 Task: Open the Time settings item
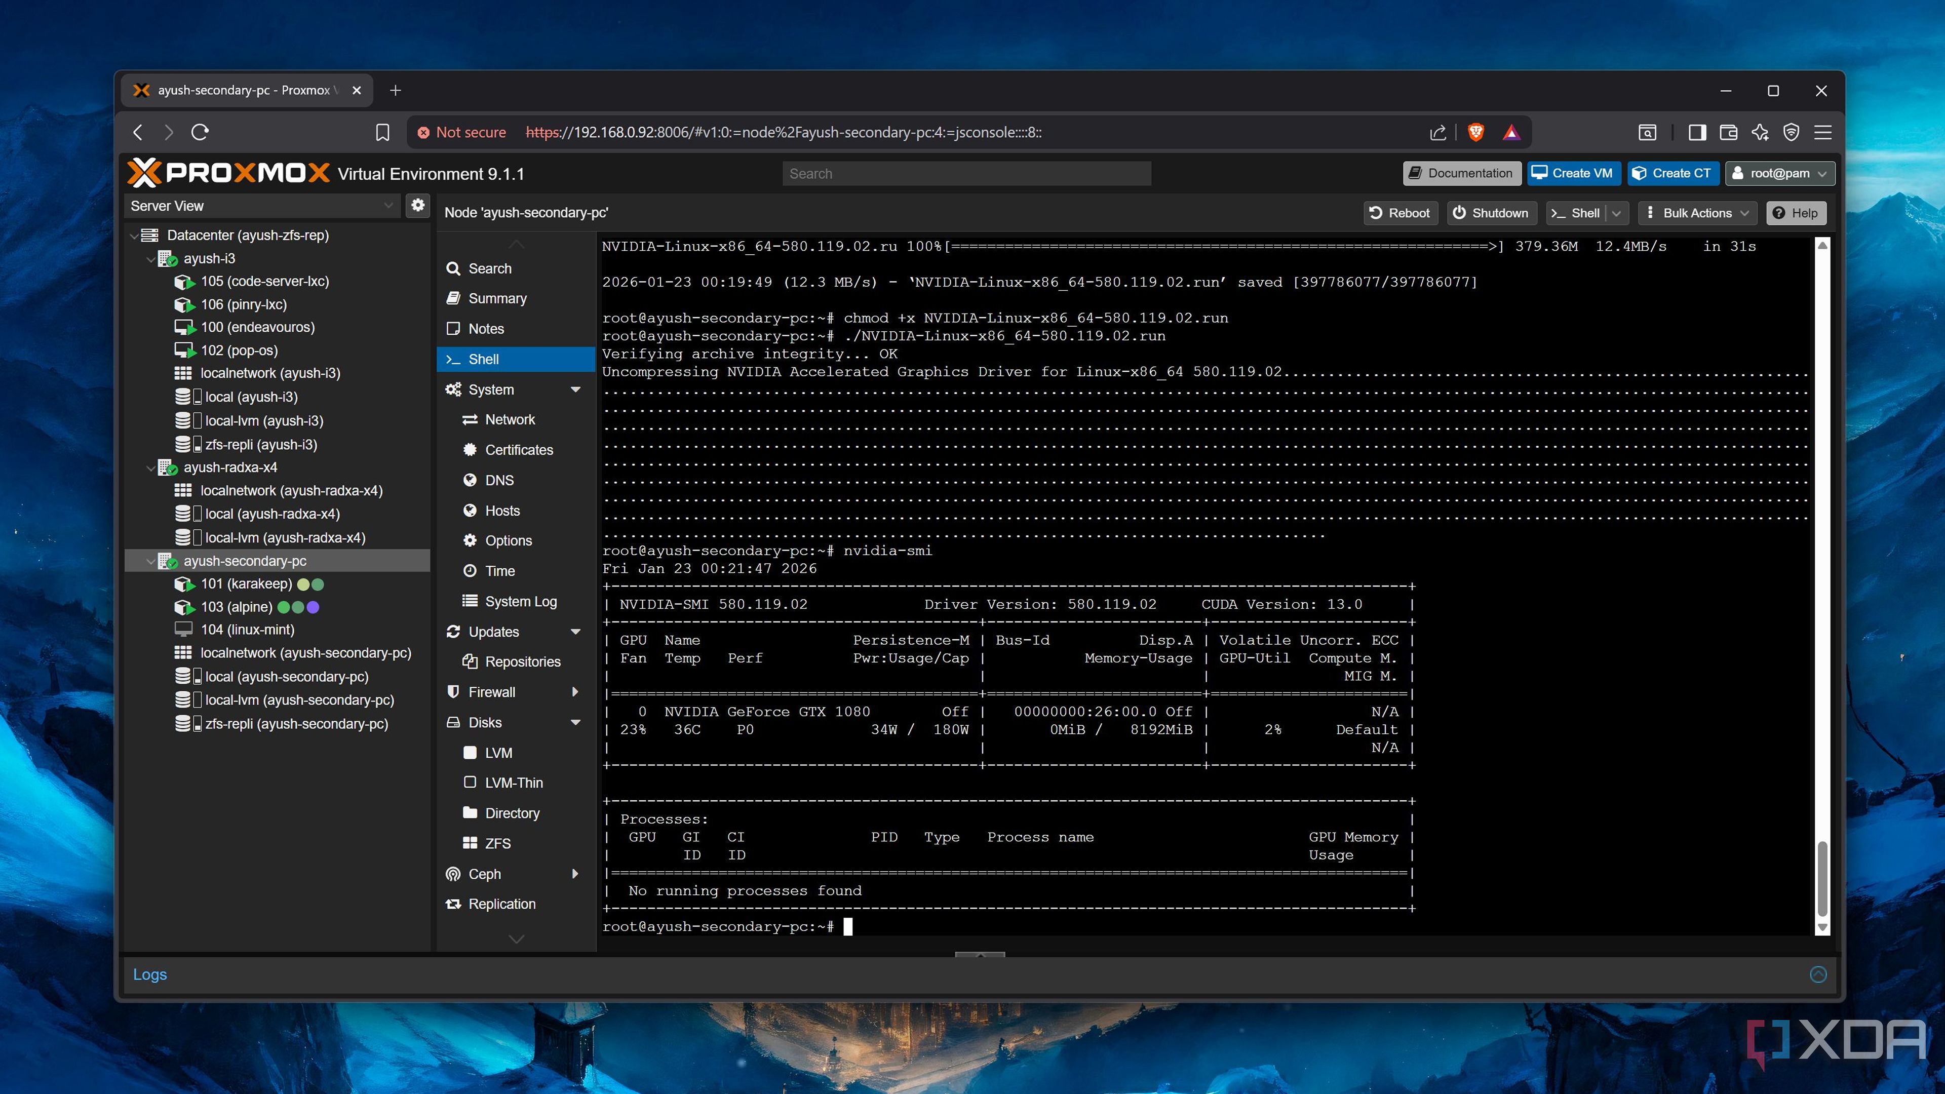tap(516, 571)
